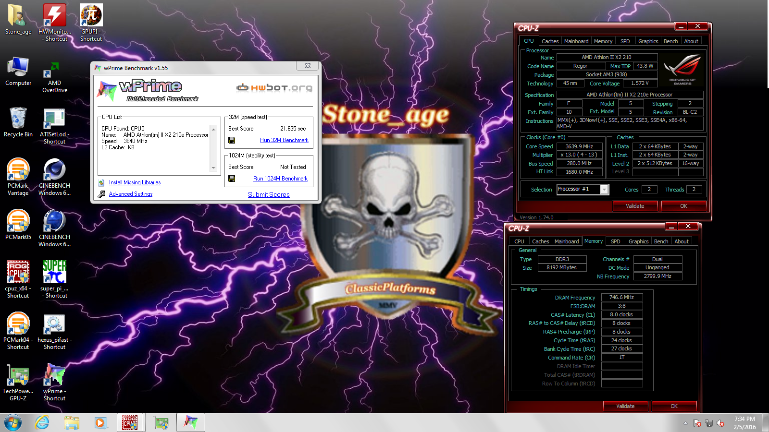
Task: Open SPD tab in top CPU-Z window
Action: pyautogui.click(x=625, y=41)
